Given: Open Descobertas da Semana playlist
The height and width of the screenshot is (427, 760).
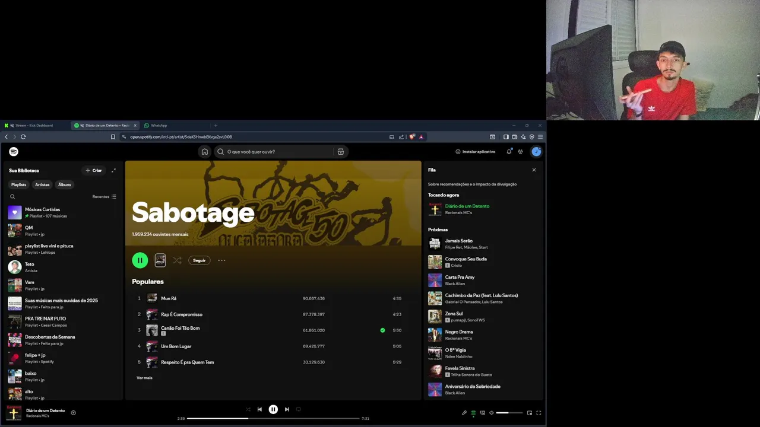Looking at the screenshot, I should click(x=63, y=340).
